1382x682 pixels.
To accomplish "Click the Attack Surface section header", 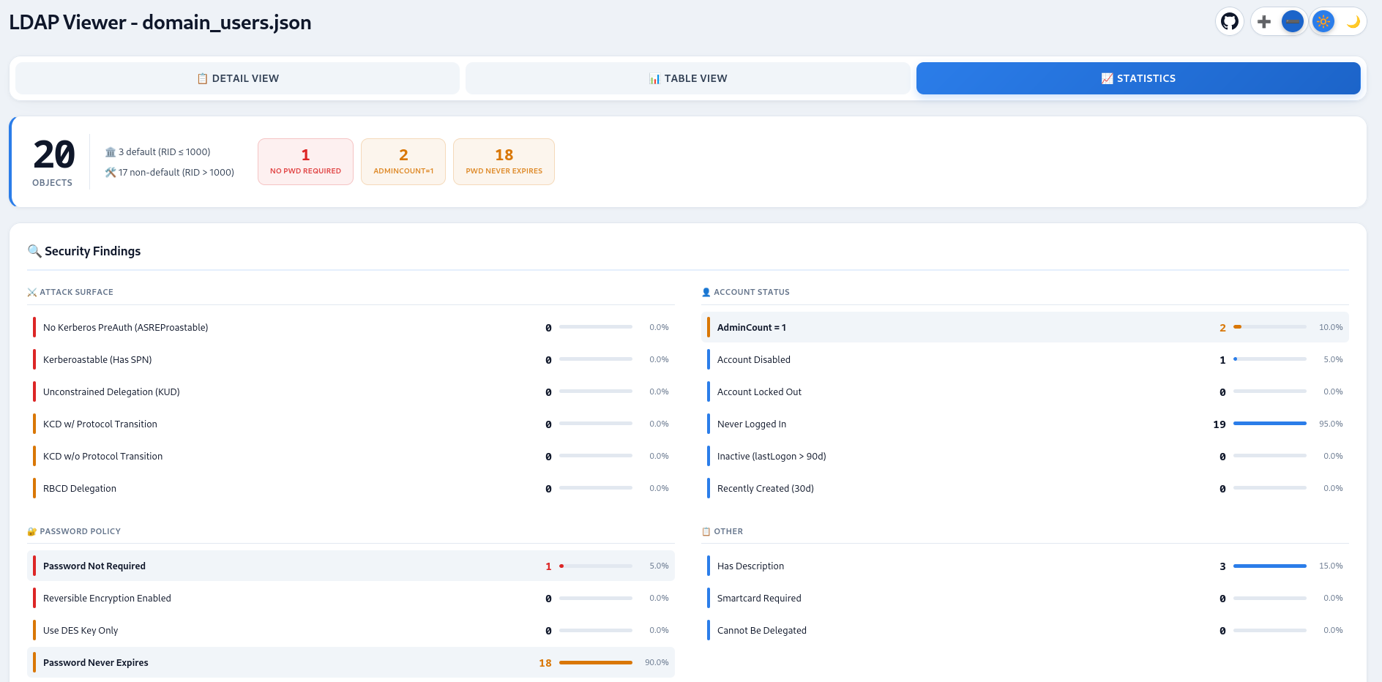I will point(70,292).
